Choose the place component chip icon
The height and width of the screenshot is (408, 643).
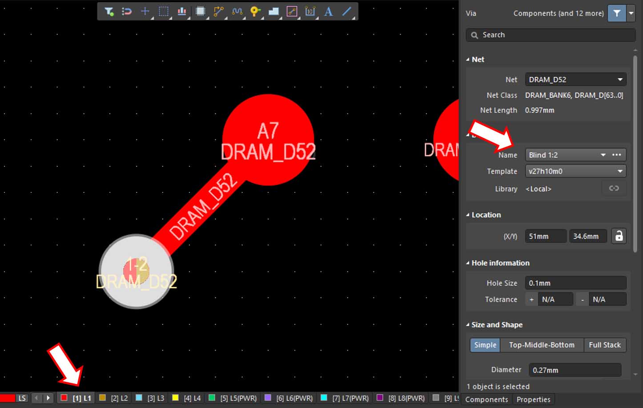point(200,12)
